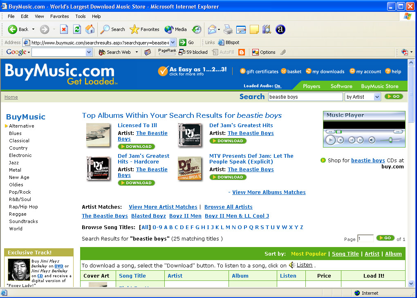
Task: Toggle Loaded Audio On link
Action: (x=277, y=86)
